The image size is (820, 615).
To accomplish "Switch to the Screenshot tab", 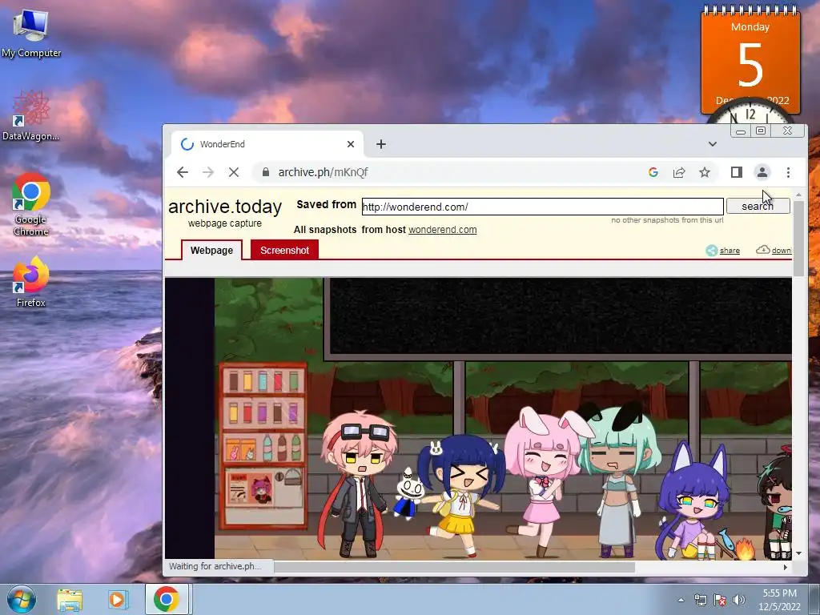I will (284, 250).
